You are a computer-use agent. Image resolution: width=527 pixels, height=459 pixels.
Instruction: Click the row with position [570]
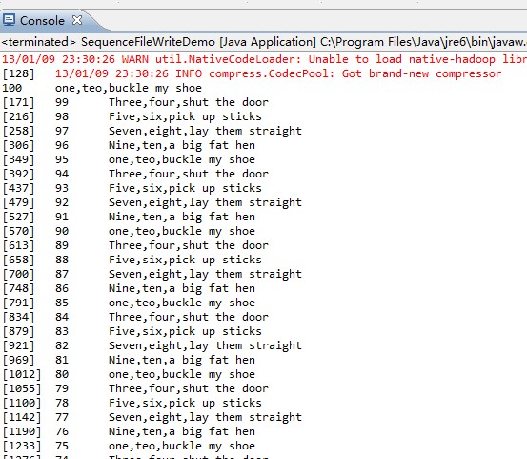point(129,231)
